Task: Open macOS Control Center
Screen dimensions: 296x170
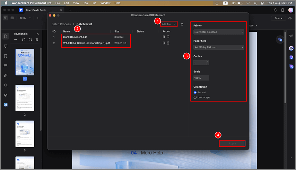Action: [x=262, y=3]
